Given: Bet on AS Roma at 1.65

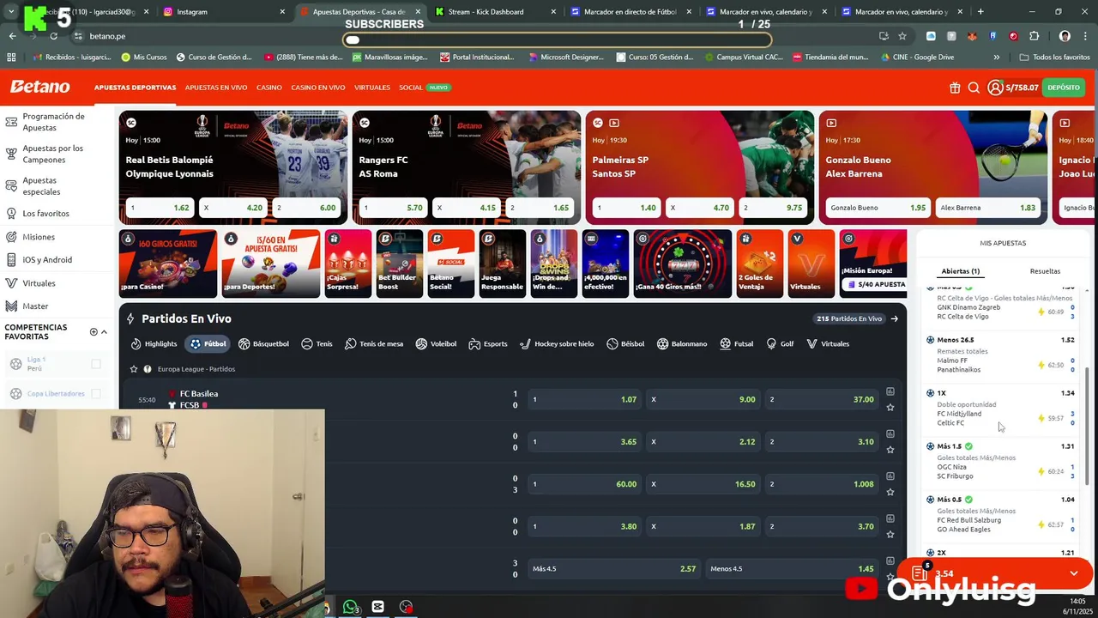Looking at the screenshot, I should click(x=540, y=208).
